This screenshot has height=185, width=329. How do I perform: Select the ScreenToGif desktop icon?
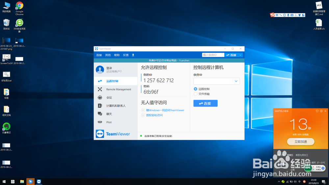pyautogui.click(x=7, y=59)
